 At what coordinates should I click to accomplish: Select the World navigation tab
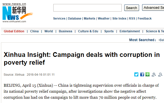point(49,31)
